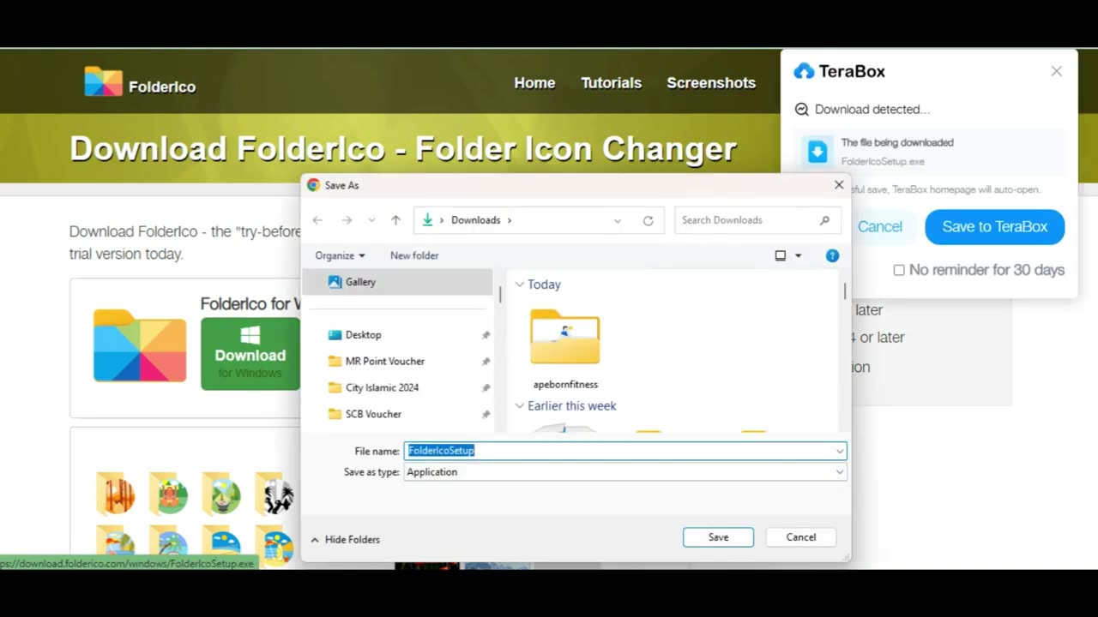Viewport: 1098px width, 617px height.
Task: Click New folder in the dialog toolbar
Action: coord(414,255)
